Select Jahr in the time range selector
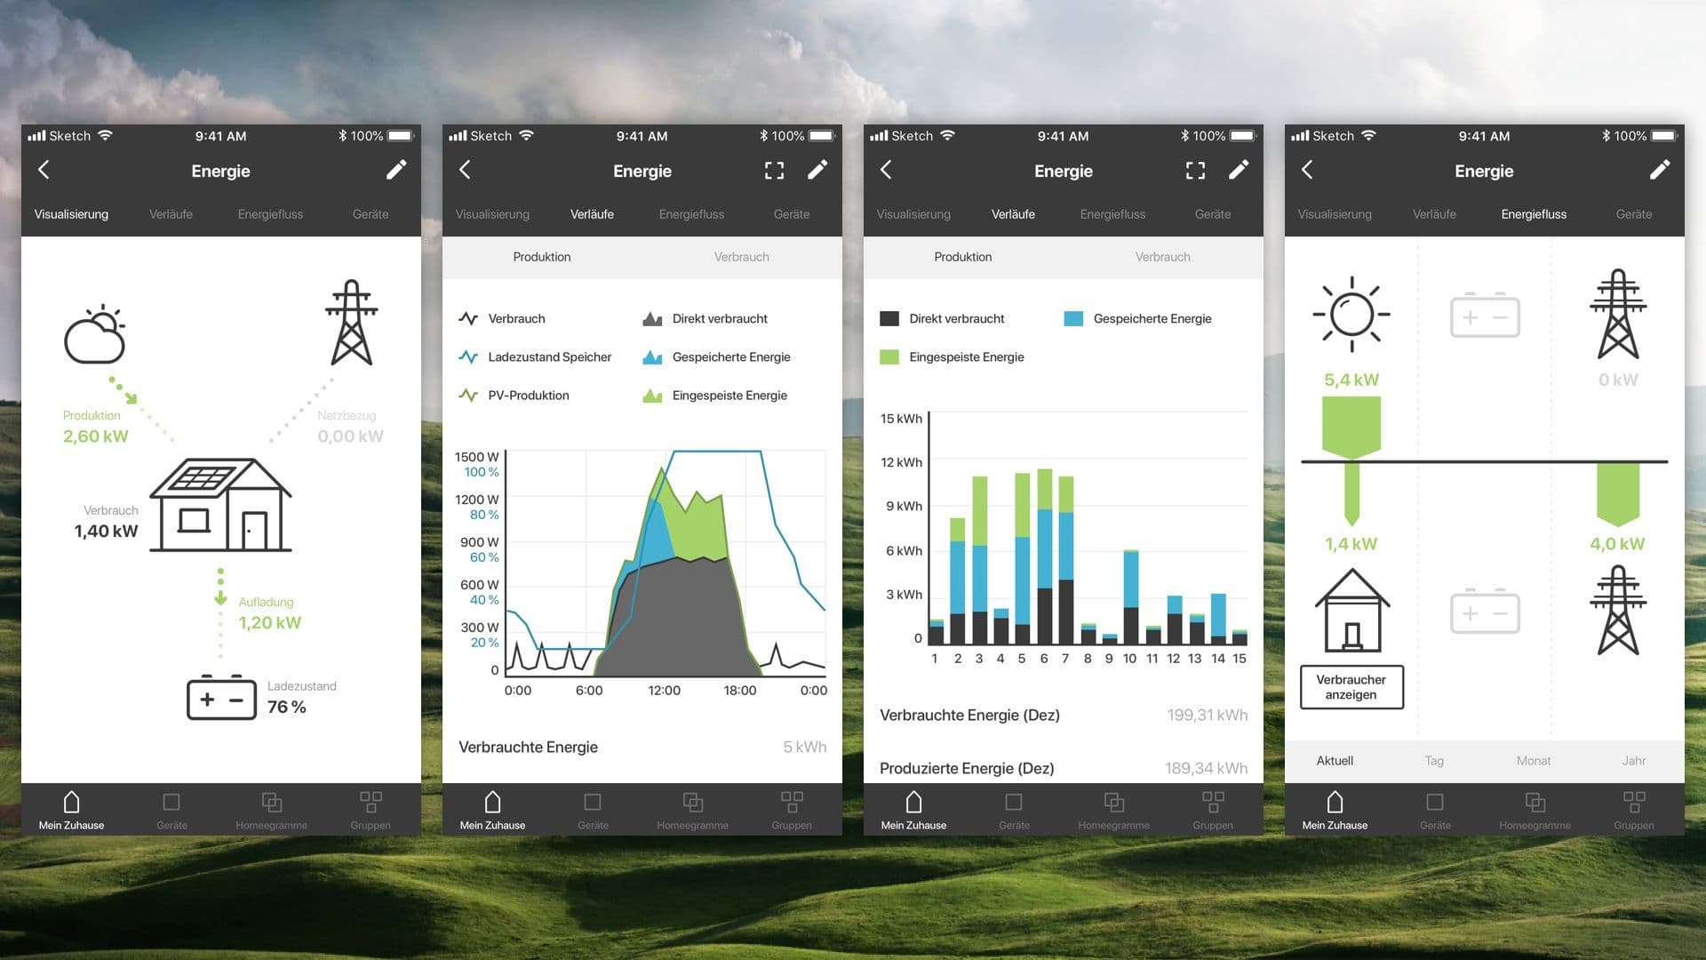This screenshot has width=1706, height=960. [x=1634, y=761]
